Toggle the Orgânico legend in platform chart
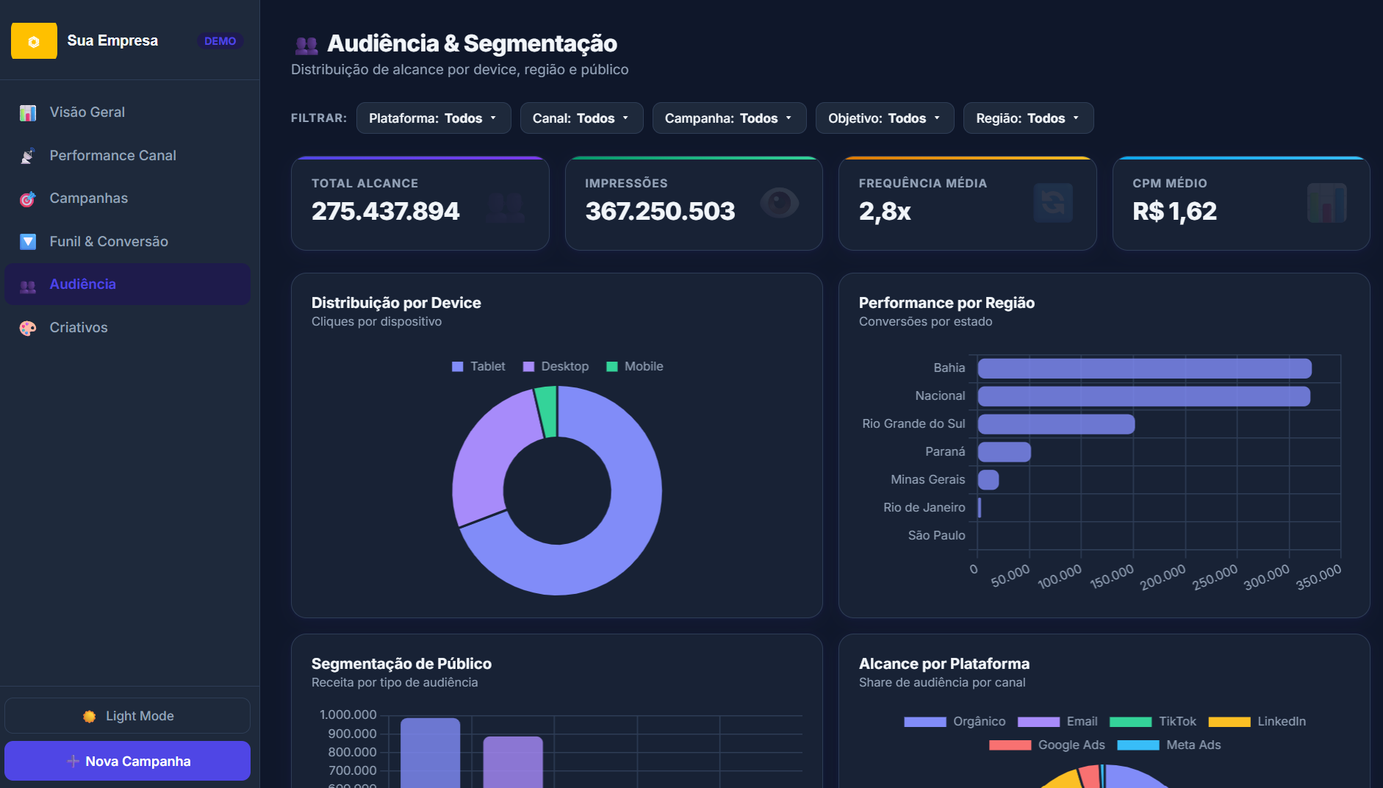 [955, 722]
